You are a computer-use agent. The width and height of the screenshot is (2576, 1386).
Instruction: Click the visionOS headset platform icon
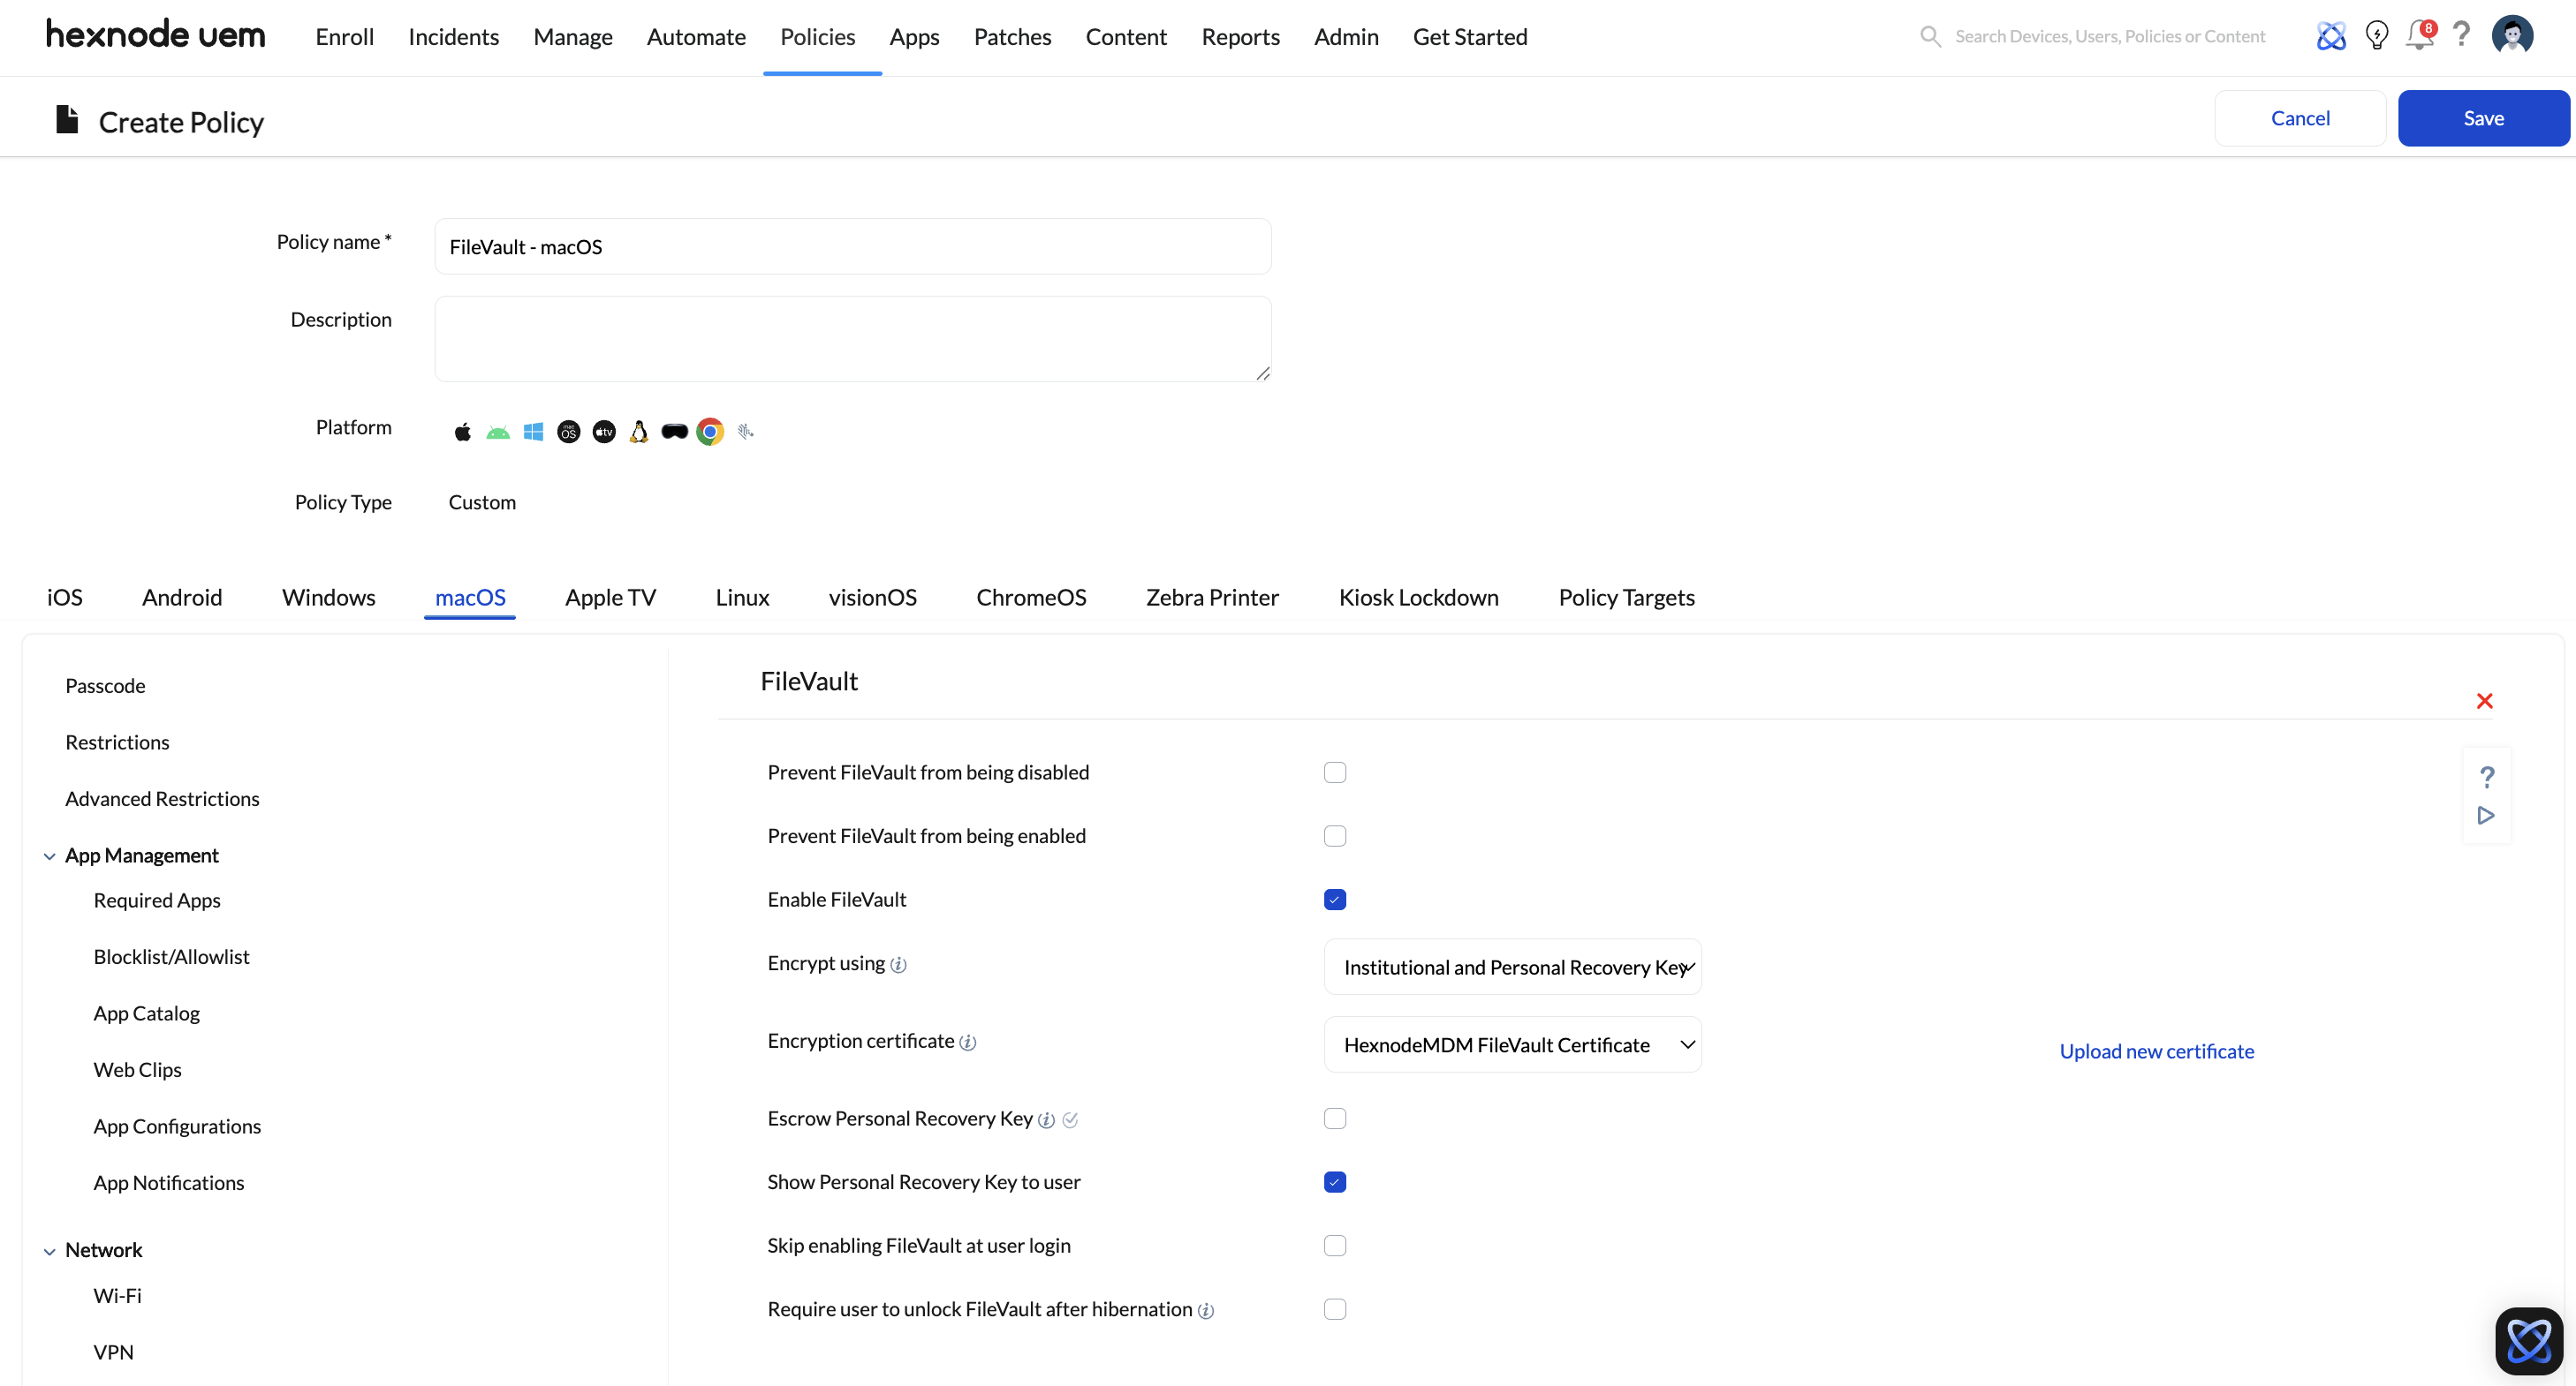point(675,432)
